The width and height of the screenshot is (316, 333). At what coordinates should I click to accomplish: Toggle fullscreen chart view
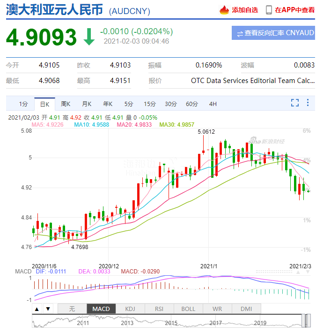coord(295,103)
